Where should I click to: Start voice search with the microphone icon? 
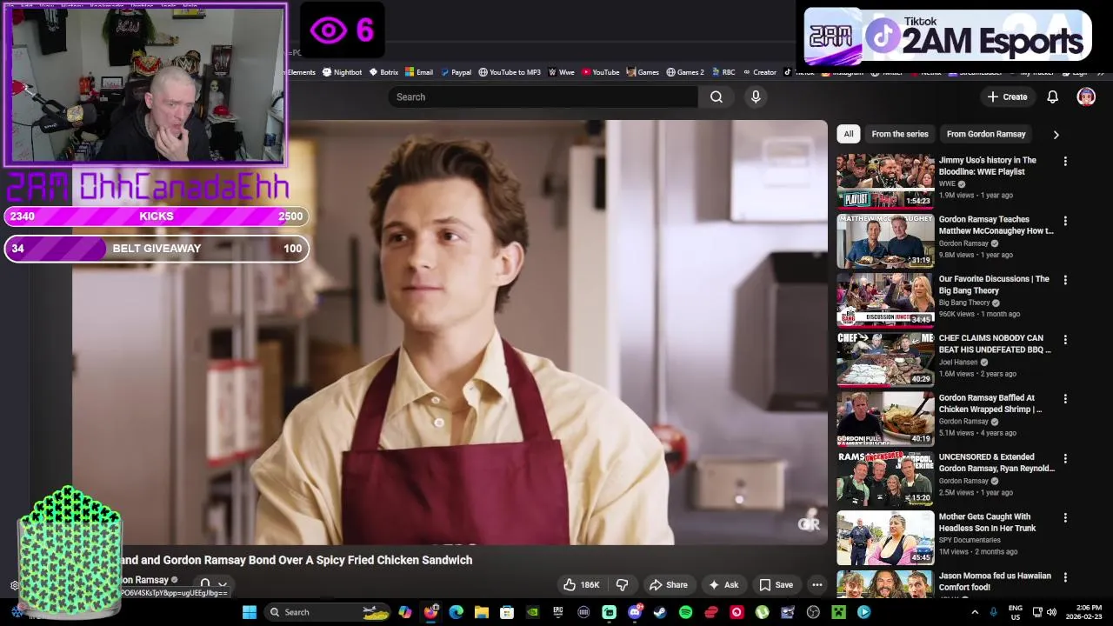(x=756, y=97)
